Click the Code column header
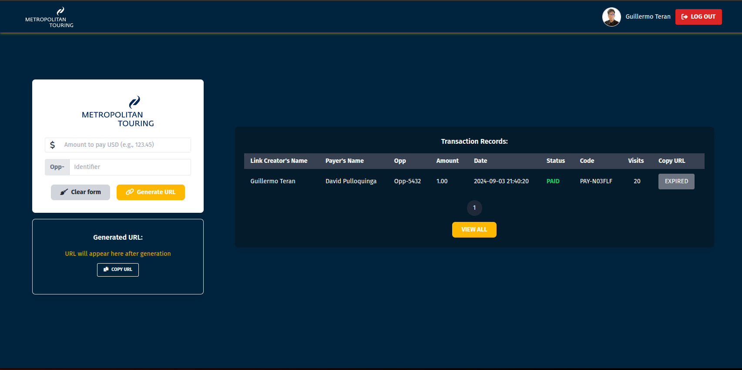The height and width of the screenshot is (370, 742). pyautogui.click(x=587, y=161)
